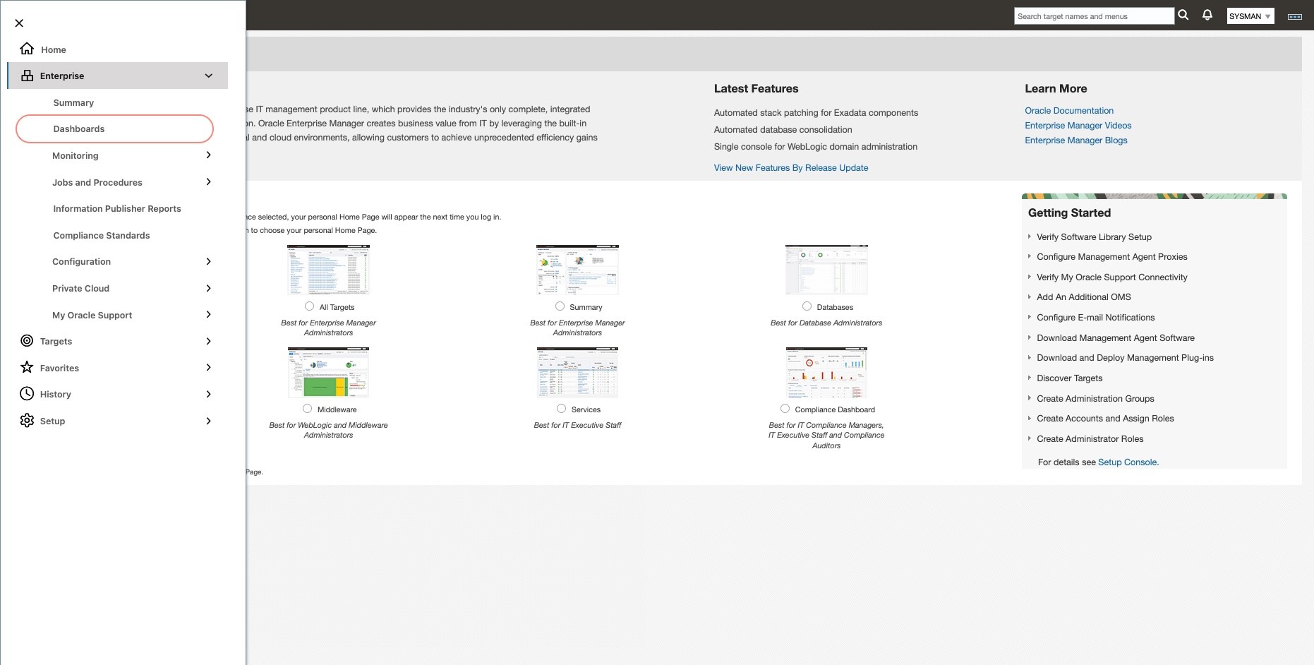Click the Targets bullseye icon
Screen dimensions: 1314x665
click(x=27, y=341)
